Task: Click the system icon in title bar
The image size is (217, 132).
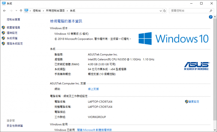Action: click(4, 3)
